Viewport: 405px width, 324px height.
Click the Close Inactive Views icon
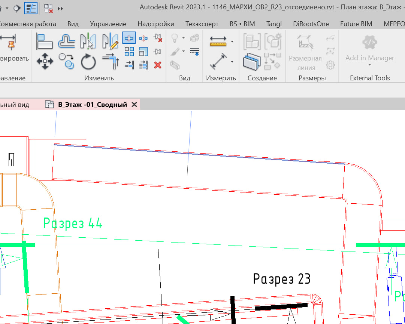tap(48, 9)
